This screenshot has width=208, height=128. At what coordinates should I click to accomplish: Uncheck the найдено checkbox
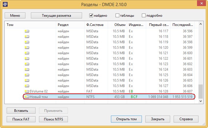91,16
